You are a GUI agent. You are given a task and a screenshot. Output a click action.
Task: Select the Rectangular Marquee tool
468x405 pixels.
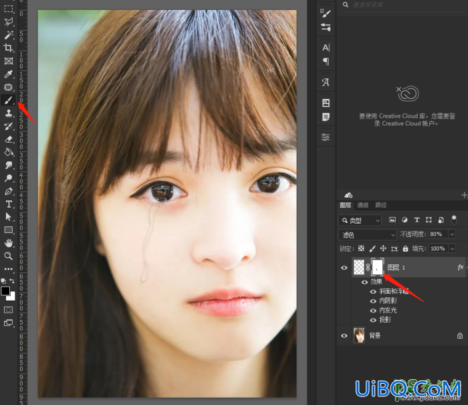coord(9,9)
